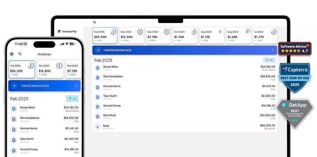Switch to the Jul 2024 month card
317x157 pixels.
click(264, 36)
